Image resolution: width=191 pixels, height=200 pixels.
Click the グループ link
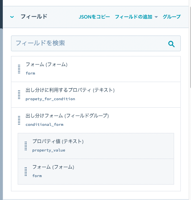click(x=172, y=17)
